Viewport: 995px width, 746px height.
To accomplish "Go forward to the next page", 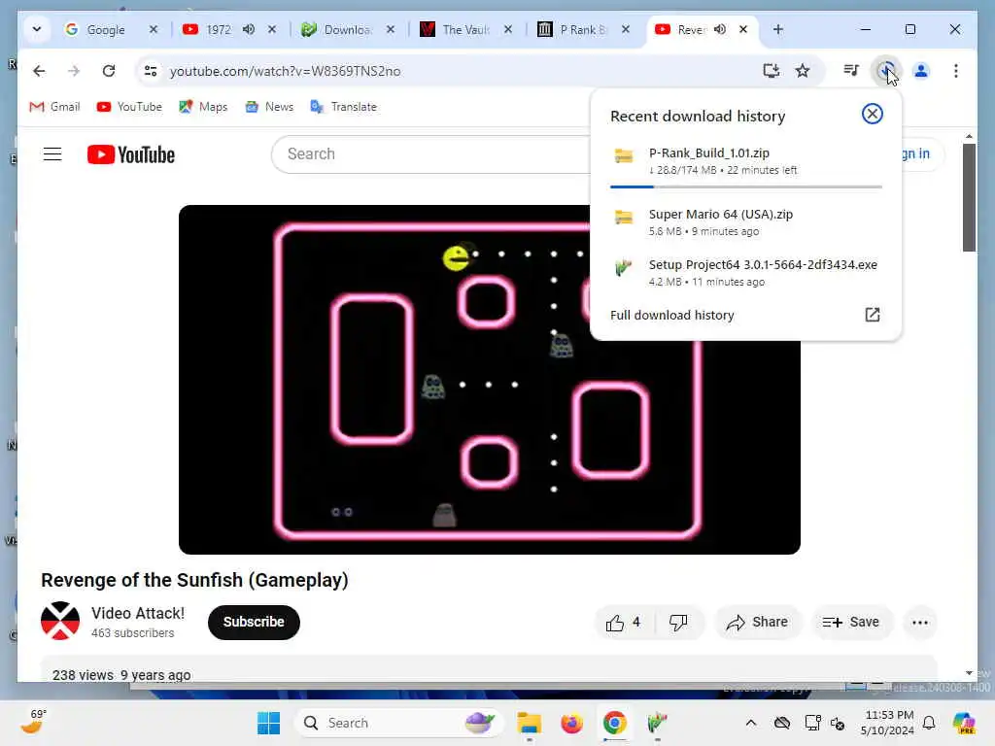I will tap(74, 71).
